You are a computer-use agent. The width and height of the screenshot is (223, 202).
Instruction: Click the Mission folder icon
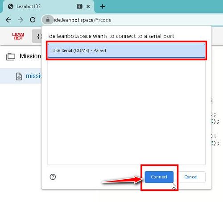pos(11,57)
